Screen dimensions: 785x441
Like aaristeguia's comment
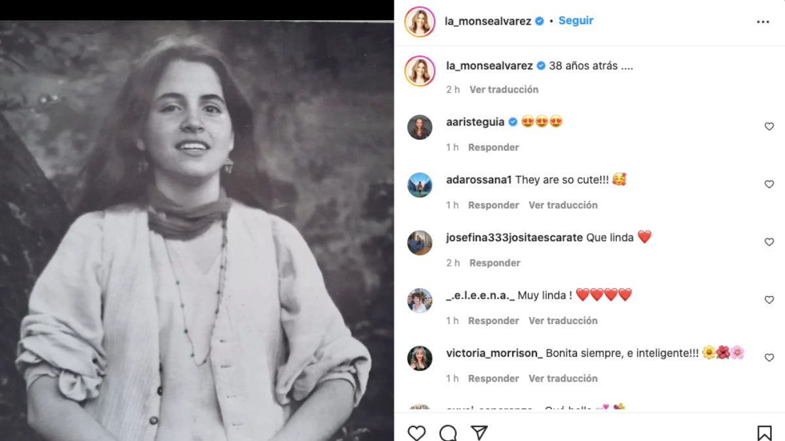(769, 127)
